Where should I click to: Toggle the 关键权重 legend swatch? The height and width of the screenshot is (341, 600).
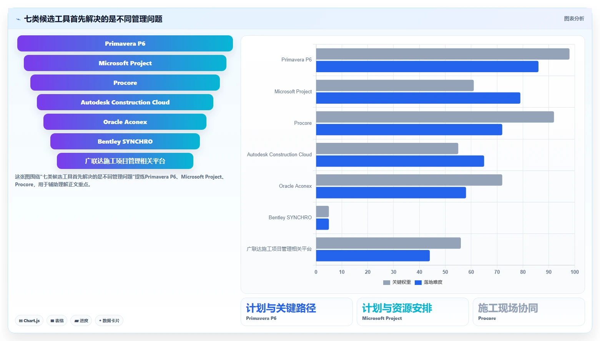tap(387, 282)
